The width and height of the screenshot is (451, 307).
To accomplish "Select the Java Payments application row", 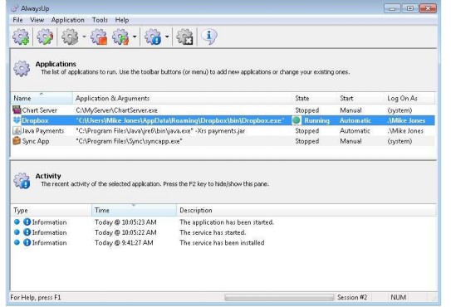I will [223, 131].
